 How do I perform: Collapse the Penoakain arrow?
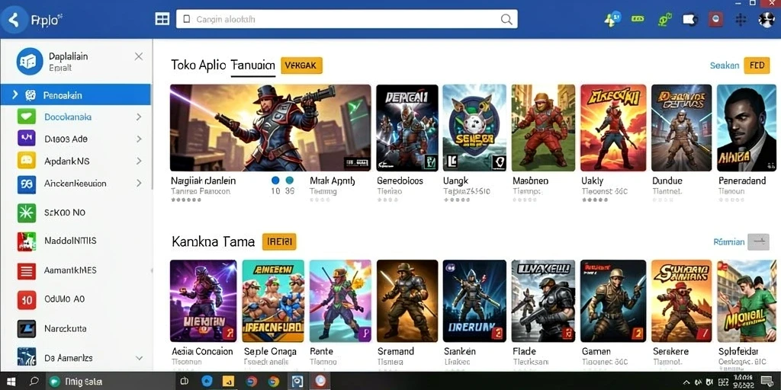[x=14, y=94]
